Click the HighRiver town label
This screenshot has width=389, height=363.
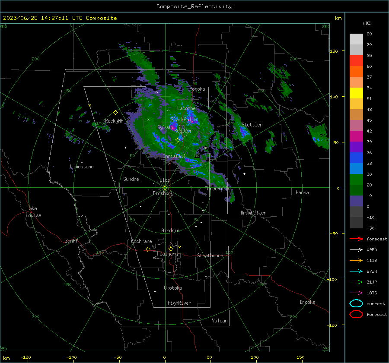coord(179,303)
